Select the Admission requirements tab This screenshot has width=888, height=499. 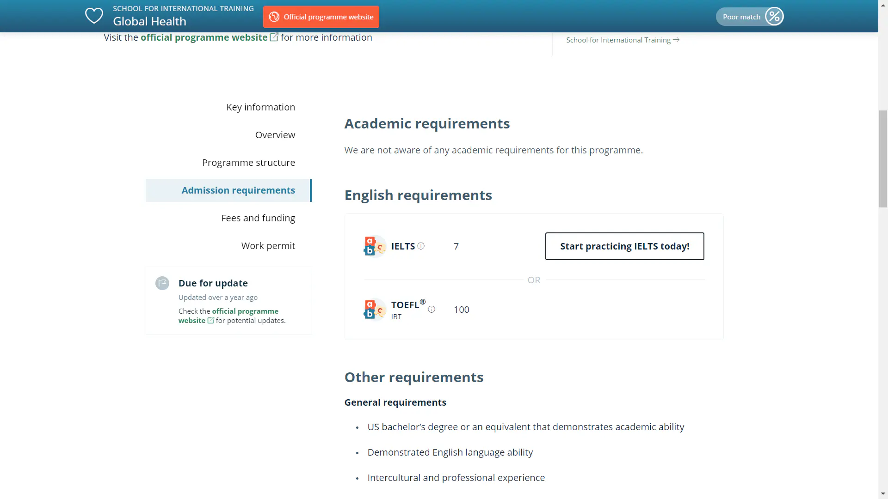coord(238,190)
